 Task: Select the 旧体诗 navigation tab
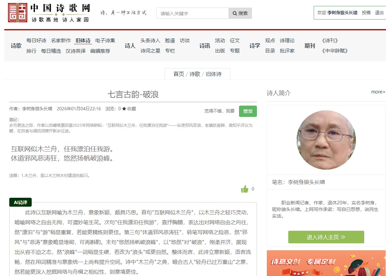(83, 41)
